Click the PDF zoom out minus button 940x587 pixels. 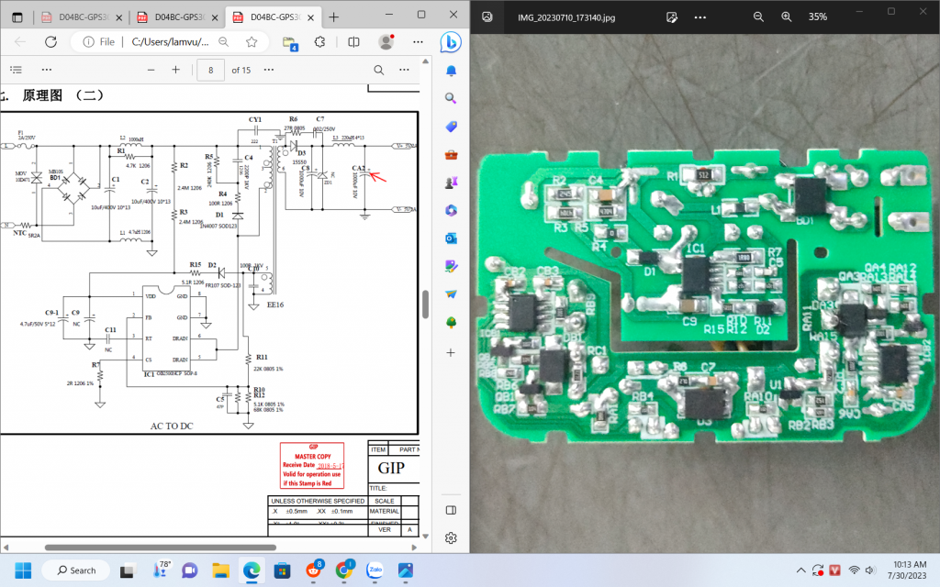click(x=151, y=71)
